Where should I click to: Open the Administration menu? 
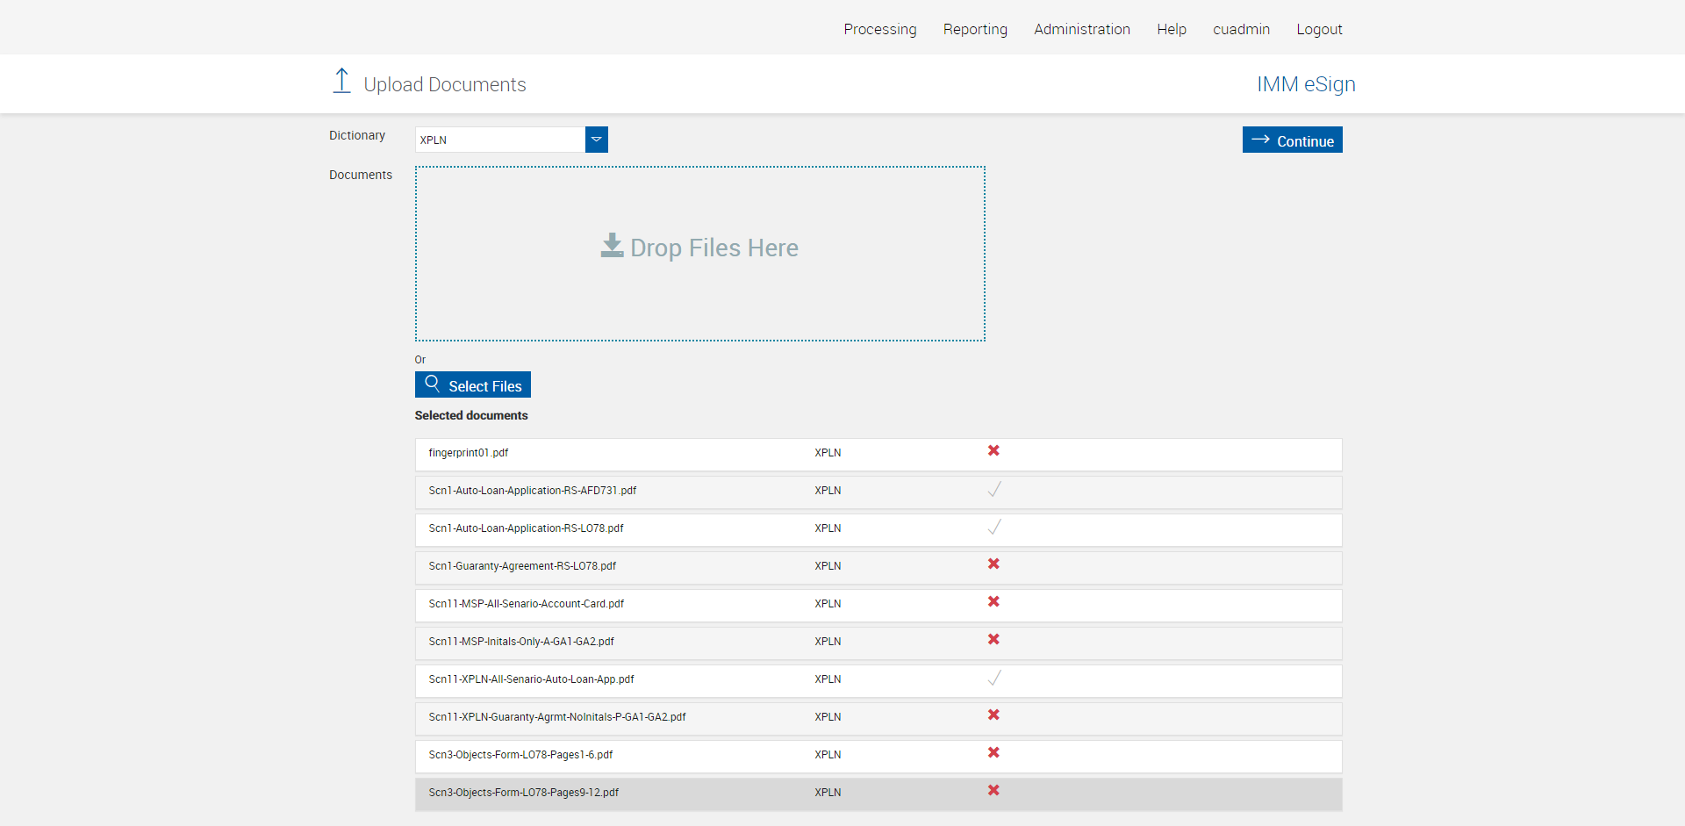tap(1081, 29)
